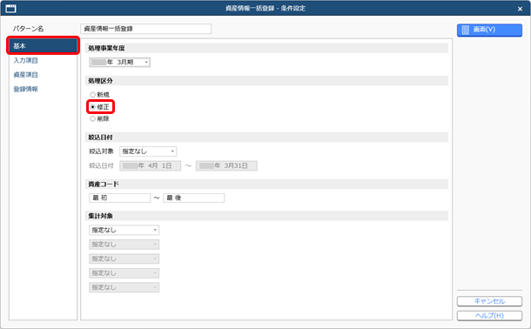Viewport: 531px width, 329px height.
Task: Open the first 集計対象 dropdown
Action: [124, 230]
